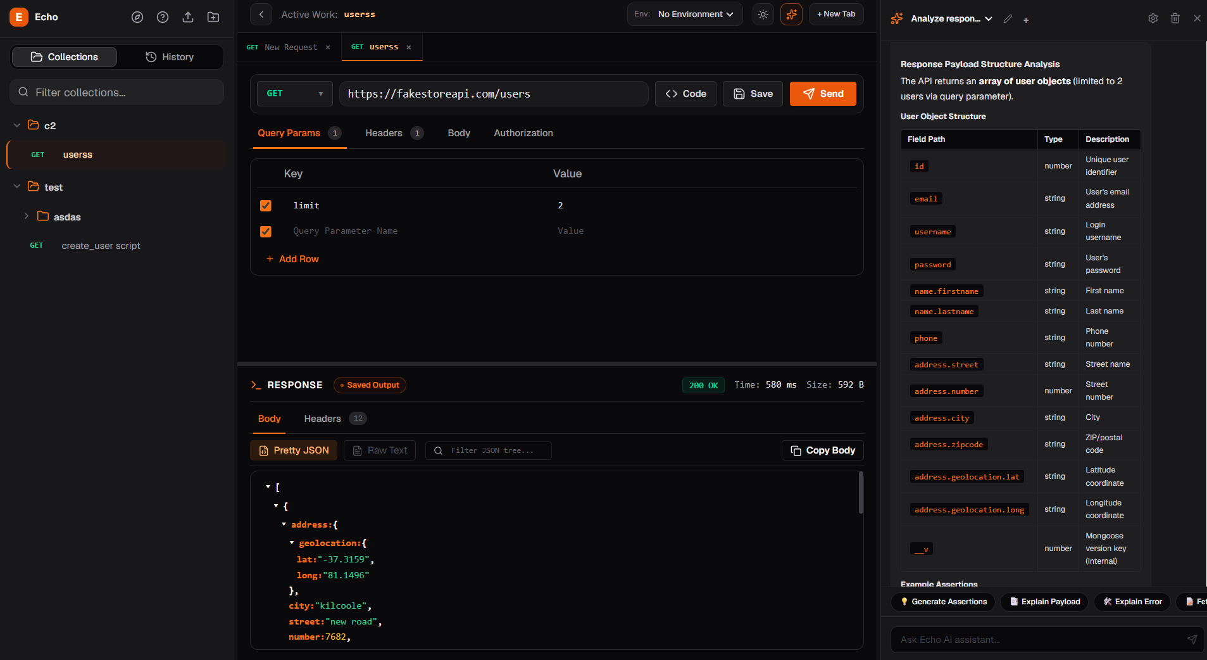Viewport: 1207px width, 660px height.
Task: Open the request Body tab
Action: (x=459, y=133)
